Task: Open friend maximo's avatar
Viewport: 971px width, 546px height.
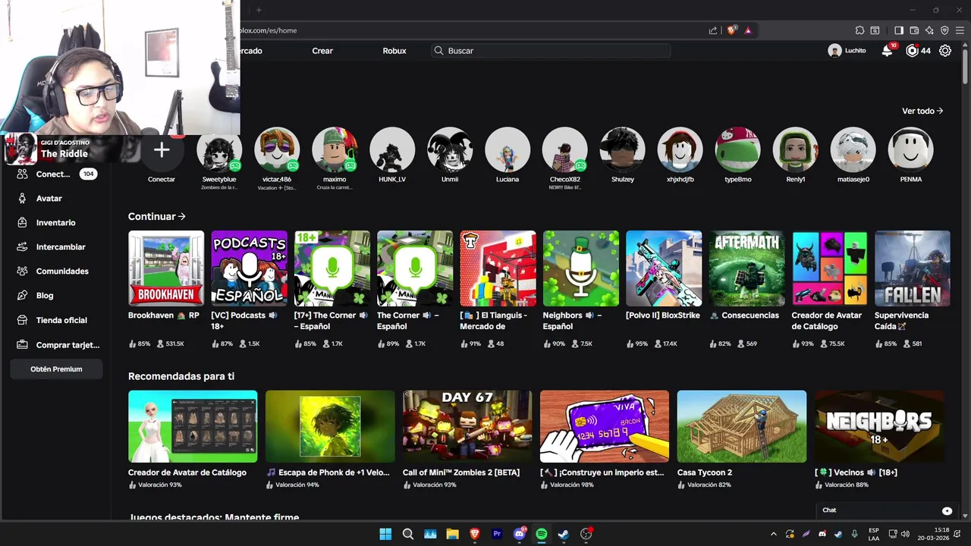Action: [335, 149]
